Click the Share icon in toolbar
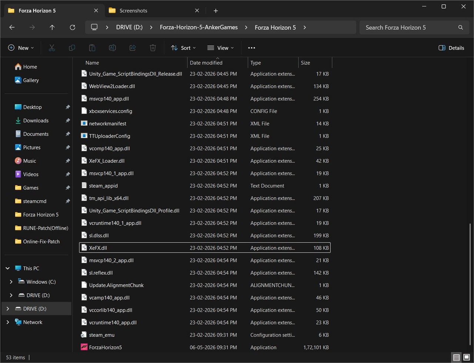 [133, 48]
